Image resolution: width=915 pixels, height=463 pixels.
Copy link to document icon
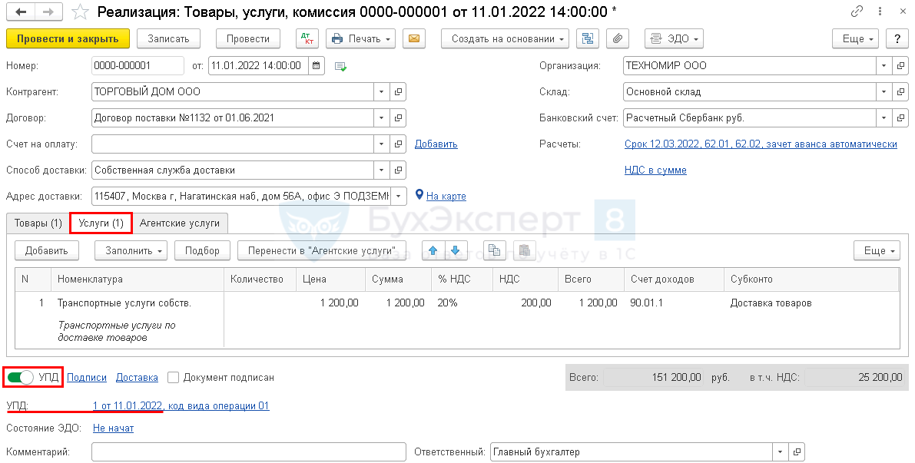point(857,12)
